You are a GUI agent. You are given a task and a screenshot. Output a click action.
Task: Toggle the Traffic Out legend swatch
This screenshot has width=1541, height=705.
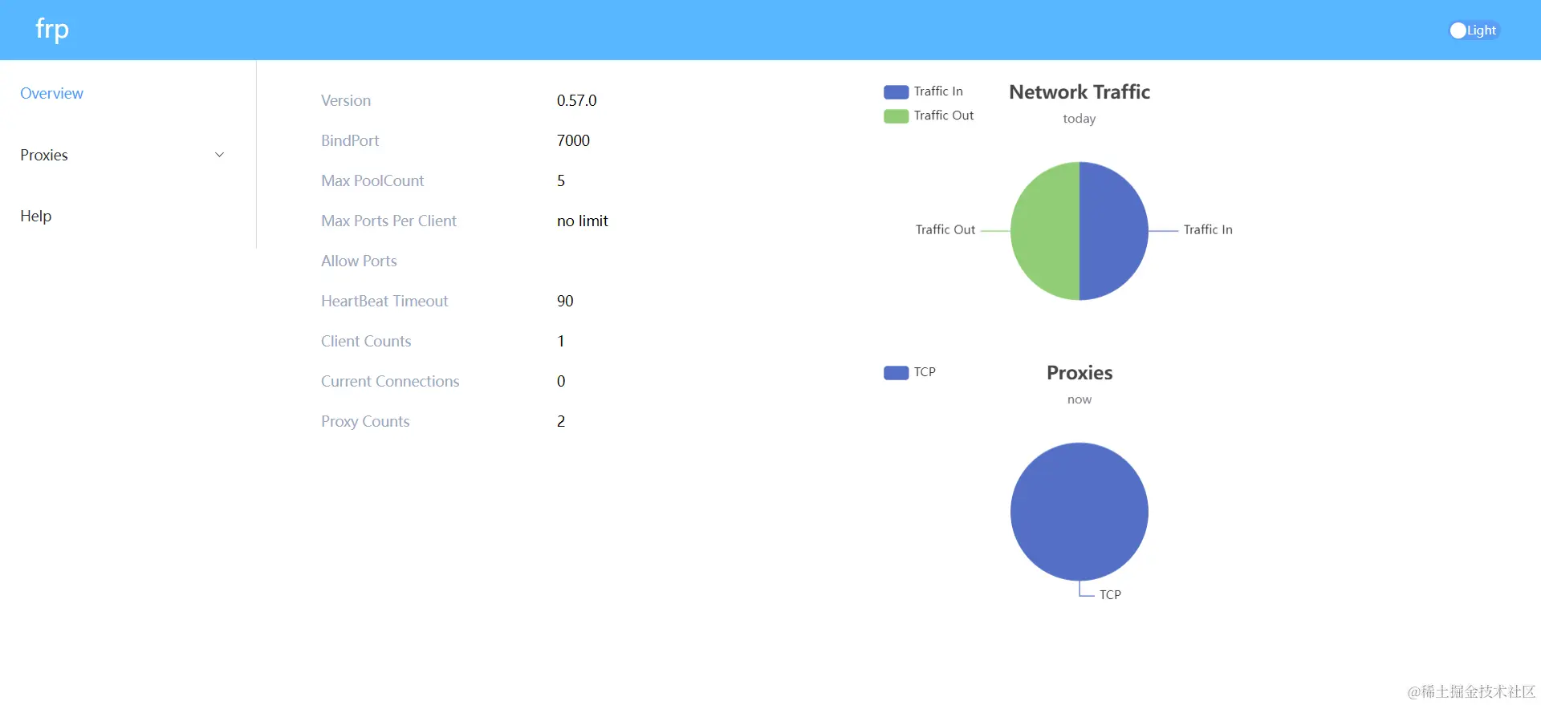tap(896, 115)
